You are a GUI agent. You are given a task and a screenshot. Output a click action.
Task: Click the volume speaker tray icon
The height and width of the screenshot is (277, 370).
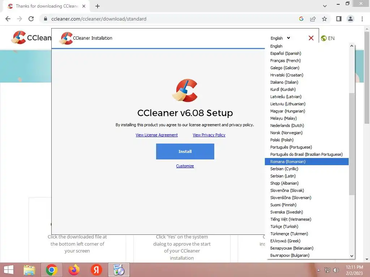(x=336, y=270)
